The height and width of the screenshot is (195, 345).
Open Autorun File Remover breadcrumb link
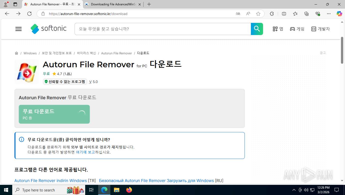point(116,53)
